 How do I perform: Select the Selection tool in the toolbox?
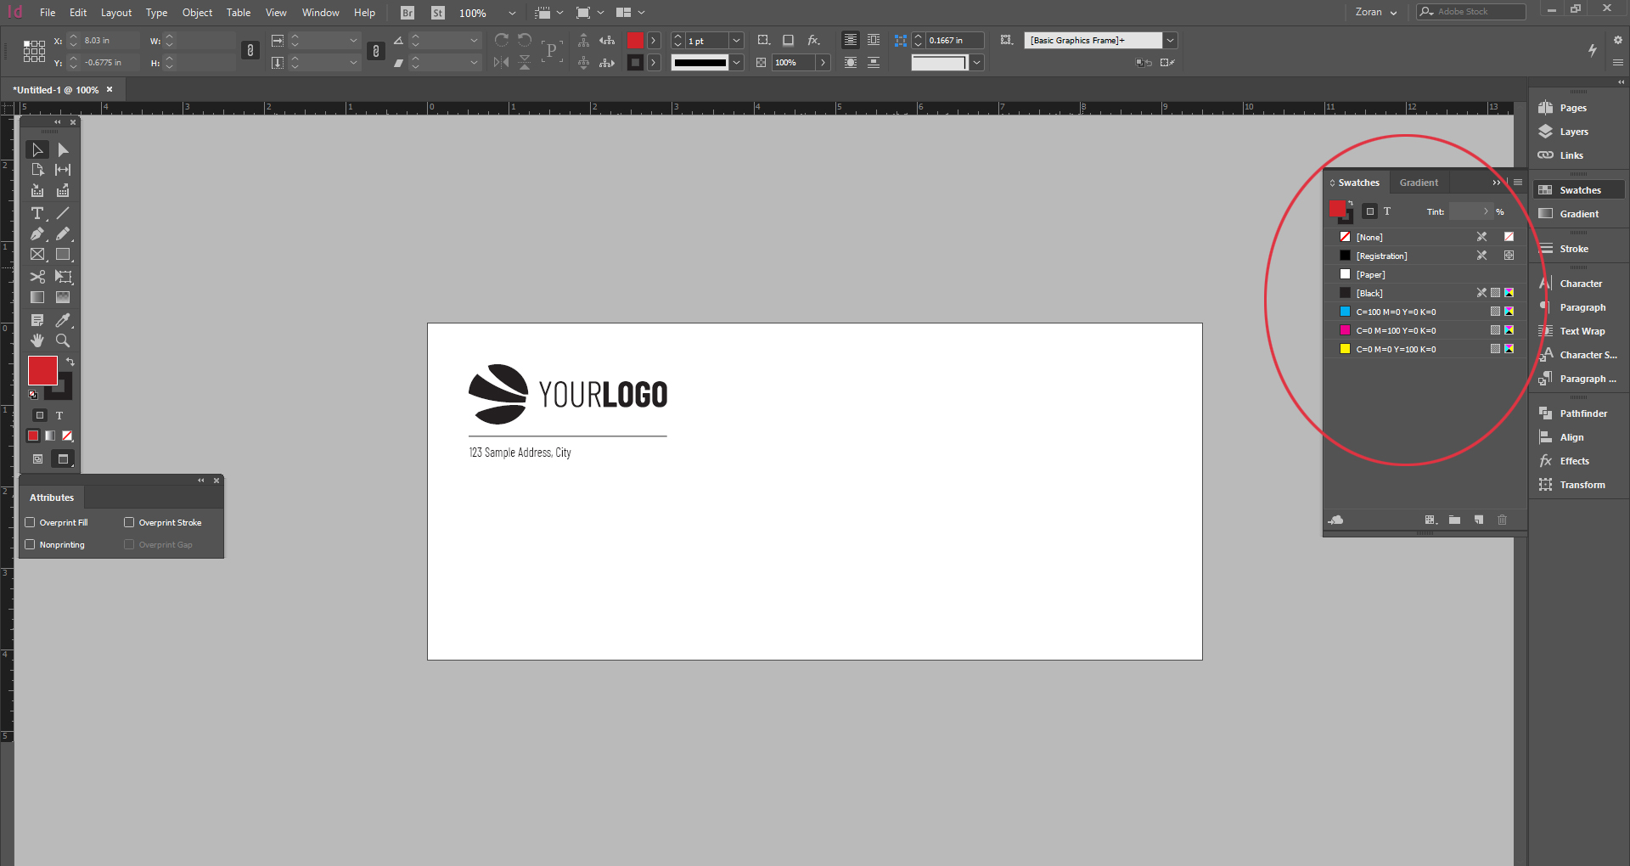click(37, 149)
